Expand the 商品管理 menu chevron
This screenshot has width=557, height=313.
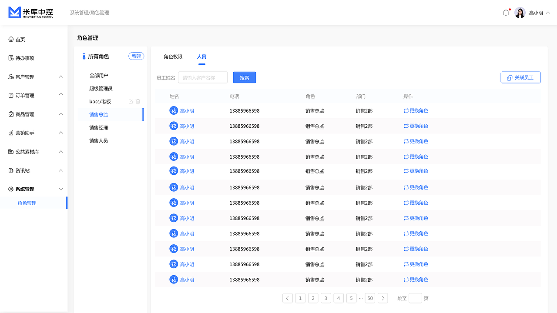tap(61, 114)
